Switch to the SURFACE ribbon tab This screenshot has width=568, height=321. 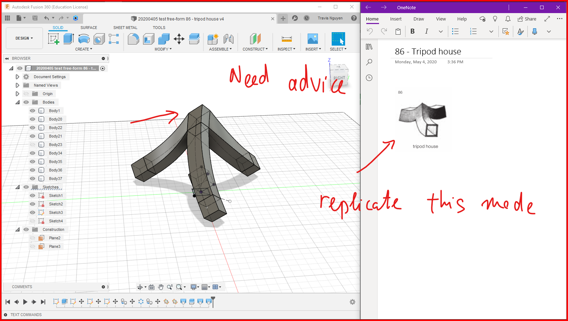tap(88, 28)
